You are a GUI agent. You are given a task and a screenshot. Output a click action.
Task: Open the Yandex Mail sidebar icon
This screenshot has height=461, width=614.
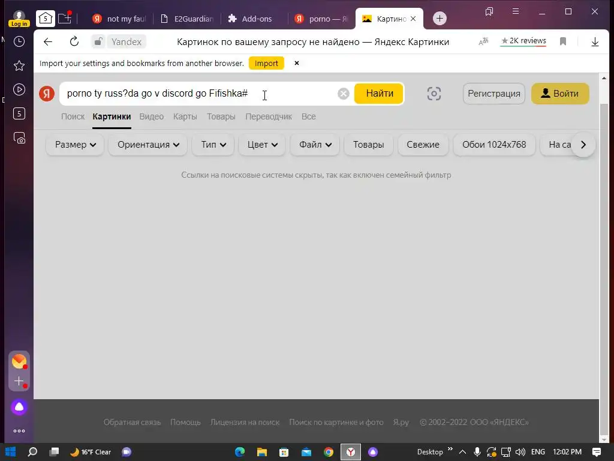(19, 361)
